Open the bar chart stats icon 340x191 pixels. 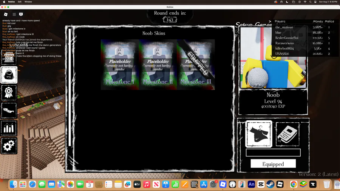click(9, 128)
